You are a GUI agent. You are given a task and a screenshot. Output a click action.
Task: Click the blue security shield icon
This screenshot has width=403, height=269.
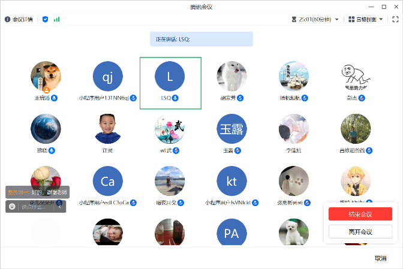45,19
